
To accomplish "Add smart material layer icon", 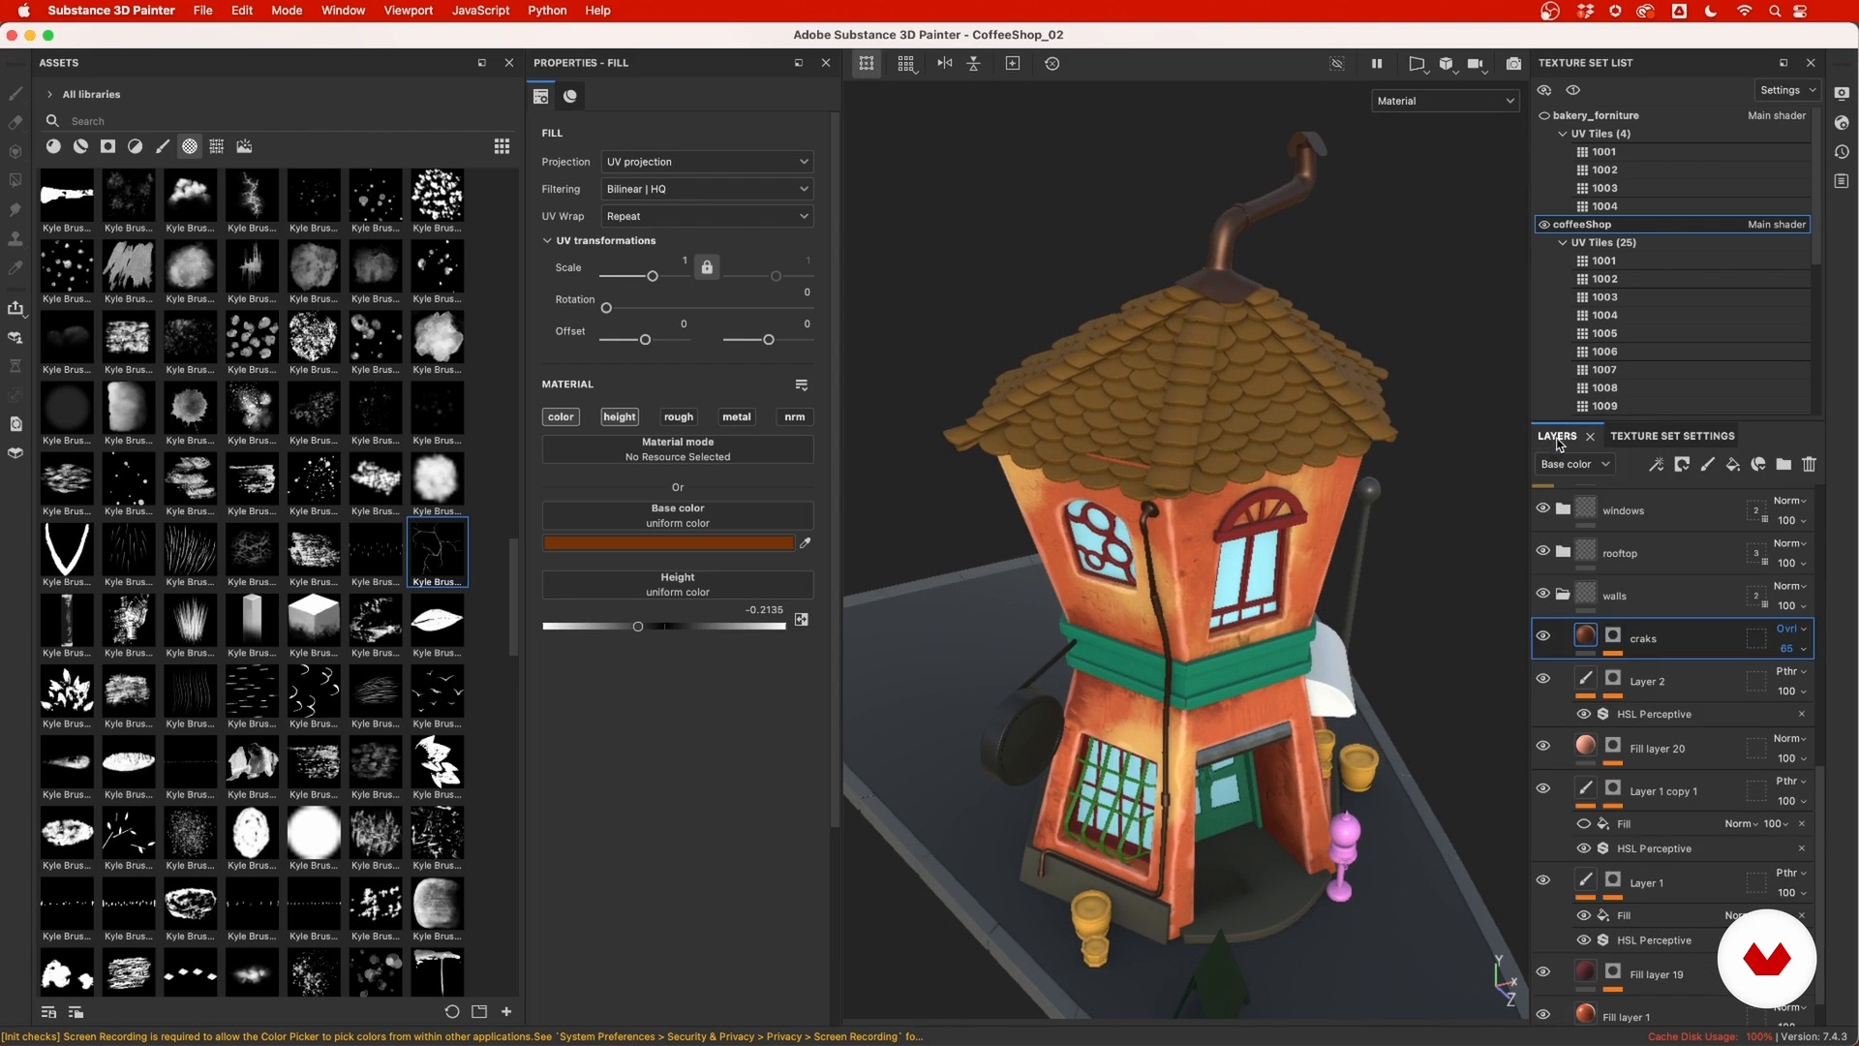I will click(1758, 465).
